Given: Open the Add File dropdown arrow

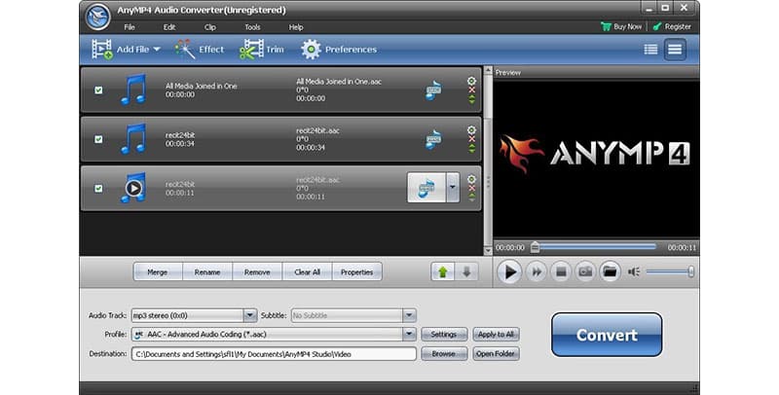Looking at the screenshot, I should (x=157, y=49).
